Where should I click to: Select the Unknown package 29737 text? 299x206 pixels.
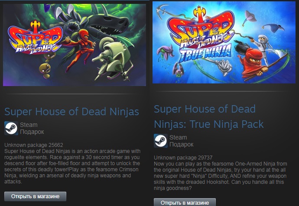[x=183, y=158]
